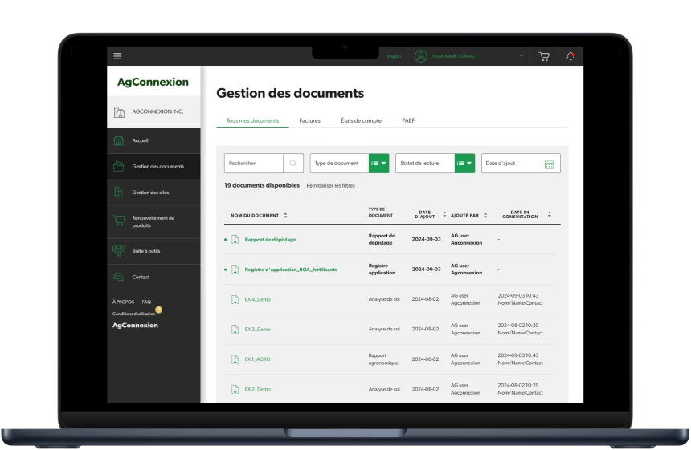Open the hamburger menu icon
The image size is (691, 450).
pos(117,56)
